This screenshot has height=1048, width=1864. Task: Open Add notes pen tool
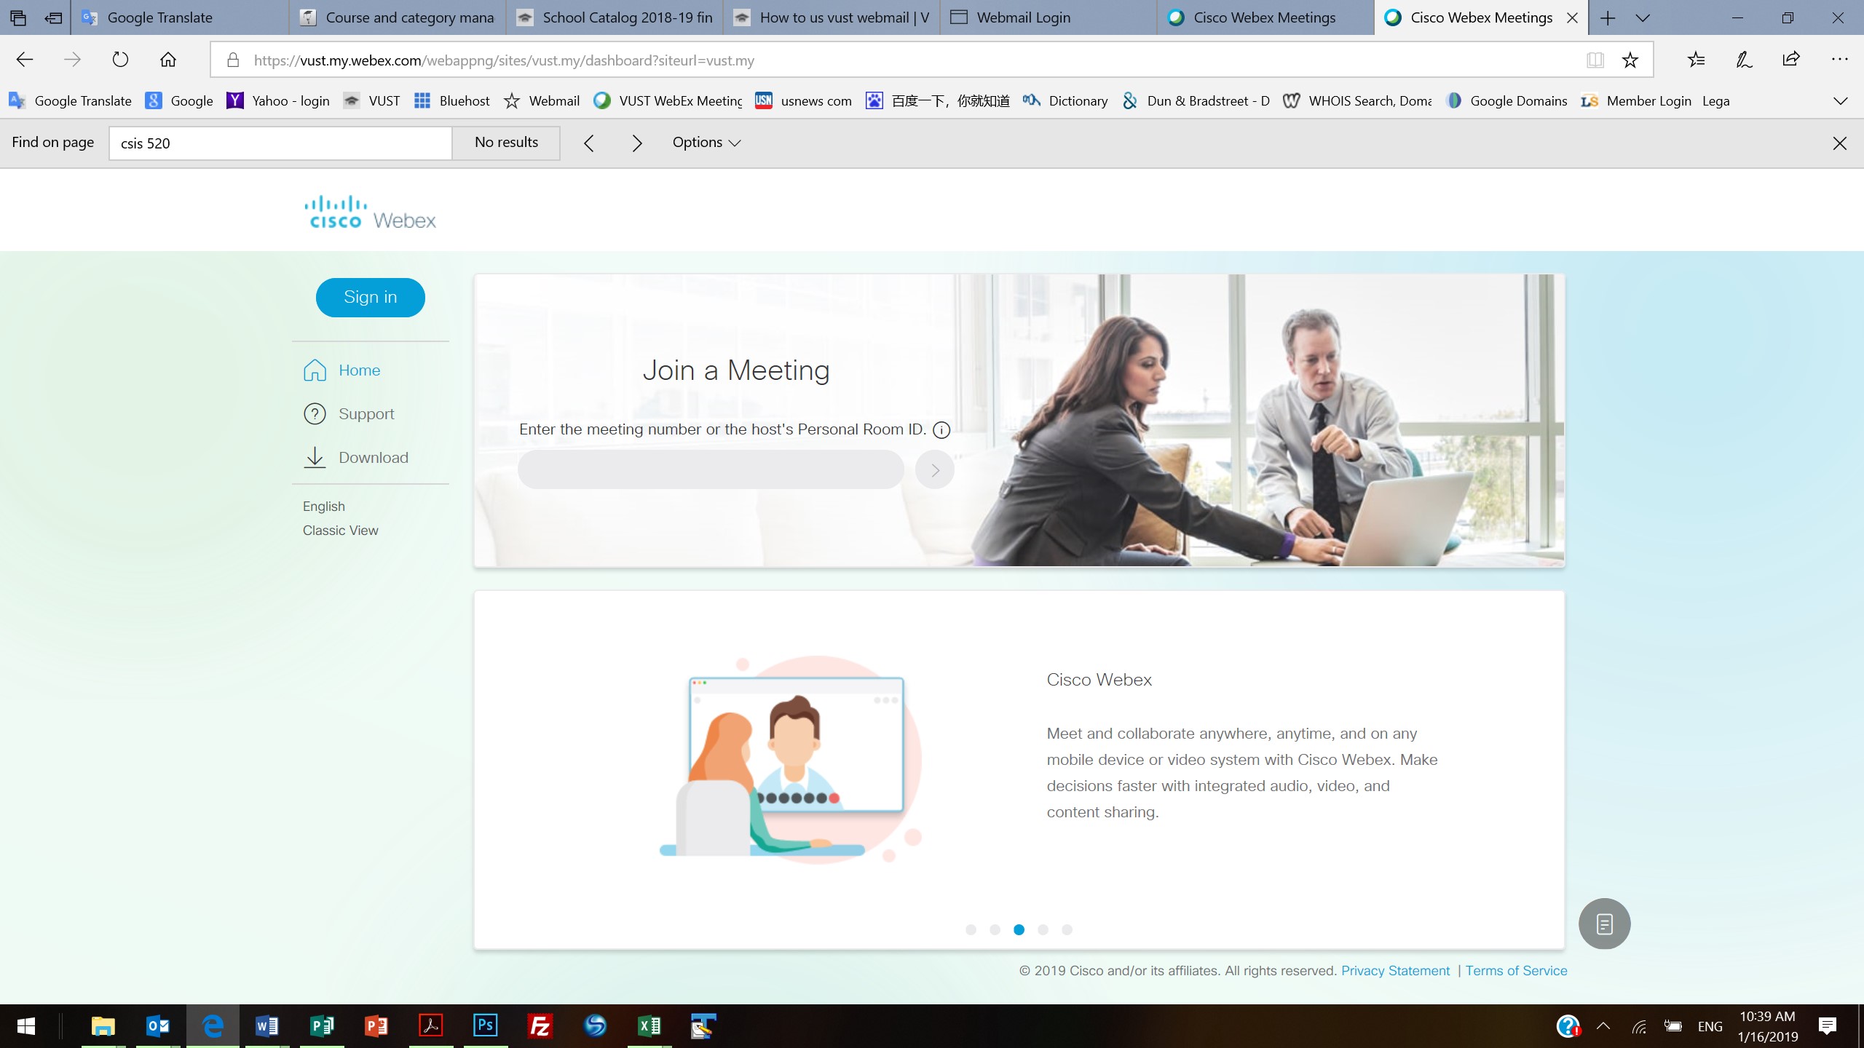tap(1744, 60)
